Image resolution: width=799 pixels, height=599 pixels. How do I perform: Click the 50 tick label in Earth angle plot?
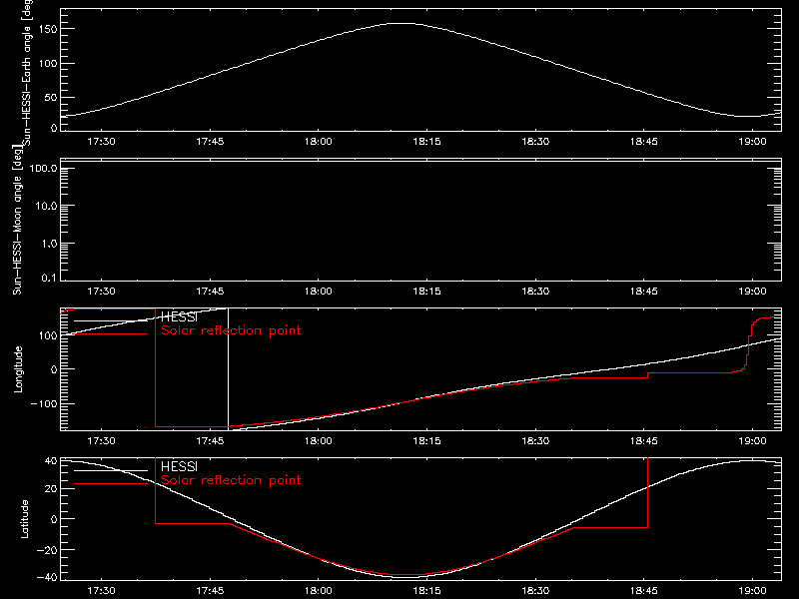(51, 98)
